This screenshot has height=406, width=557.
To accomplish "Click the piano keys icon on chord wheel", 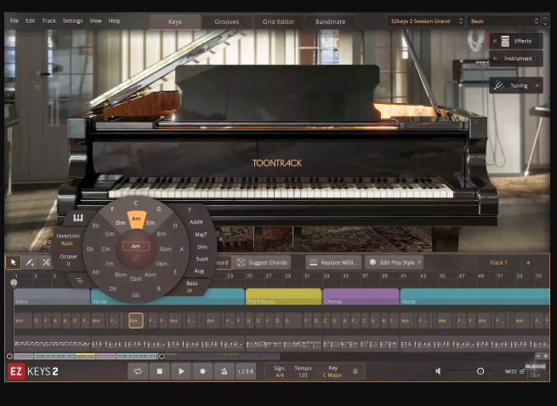I will pos(77,218).
